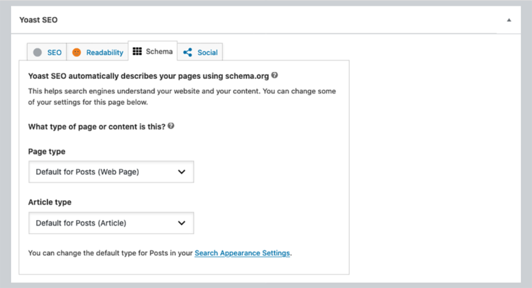
Task: Open the Article type dropdown
Action: click(x=111, y=223)
